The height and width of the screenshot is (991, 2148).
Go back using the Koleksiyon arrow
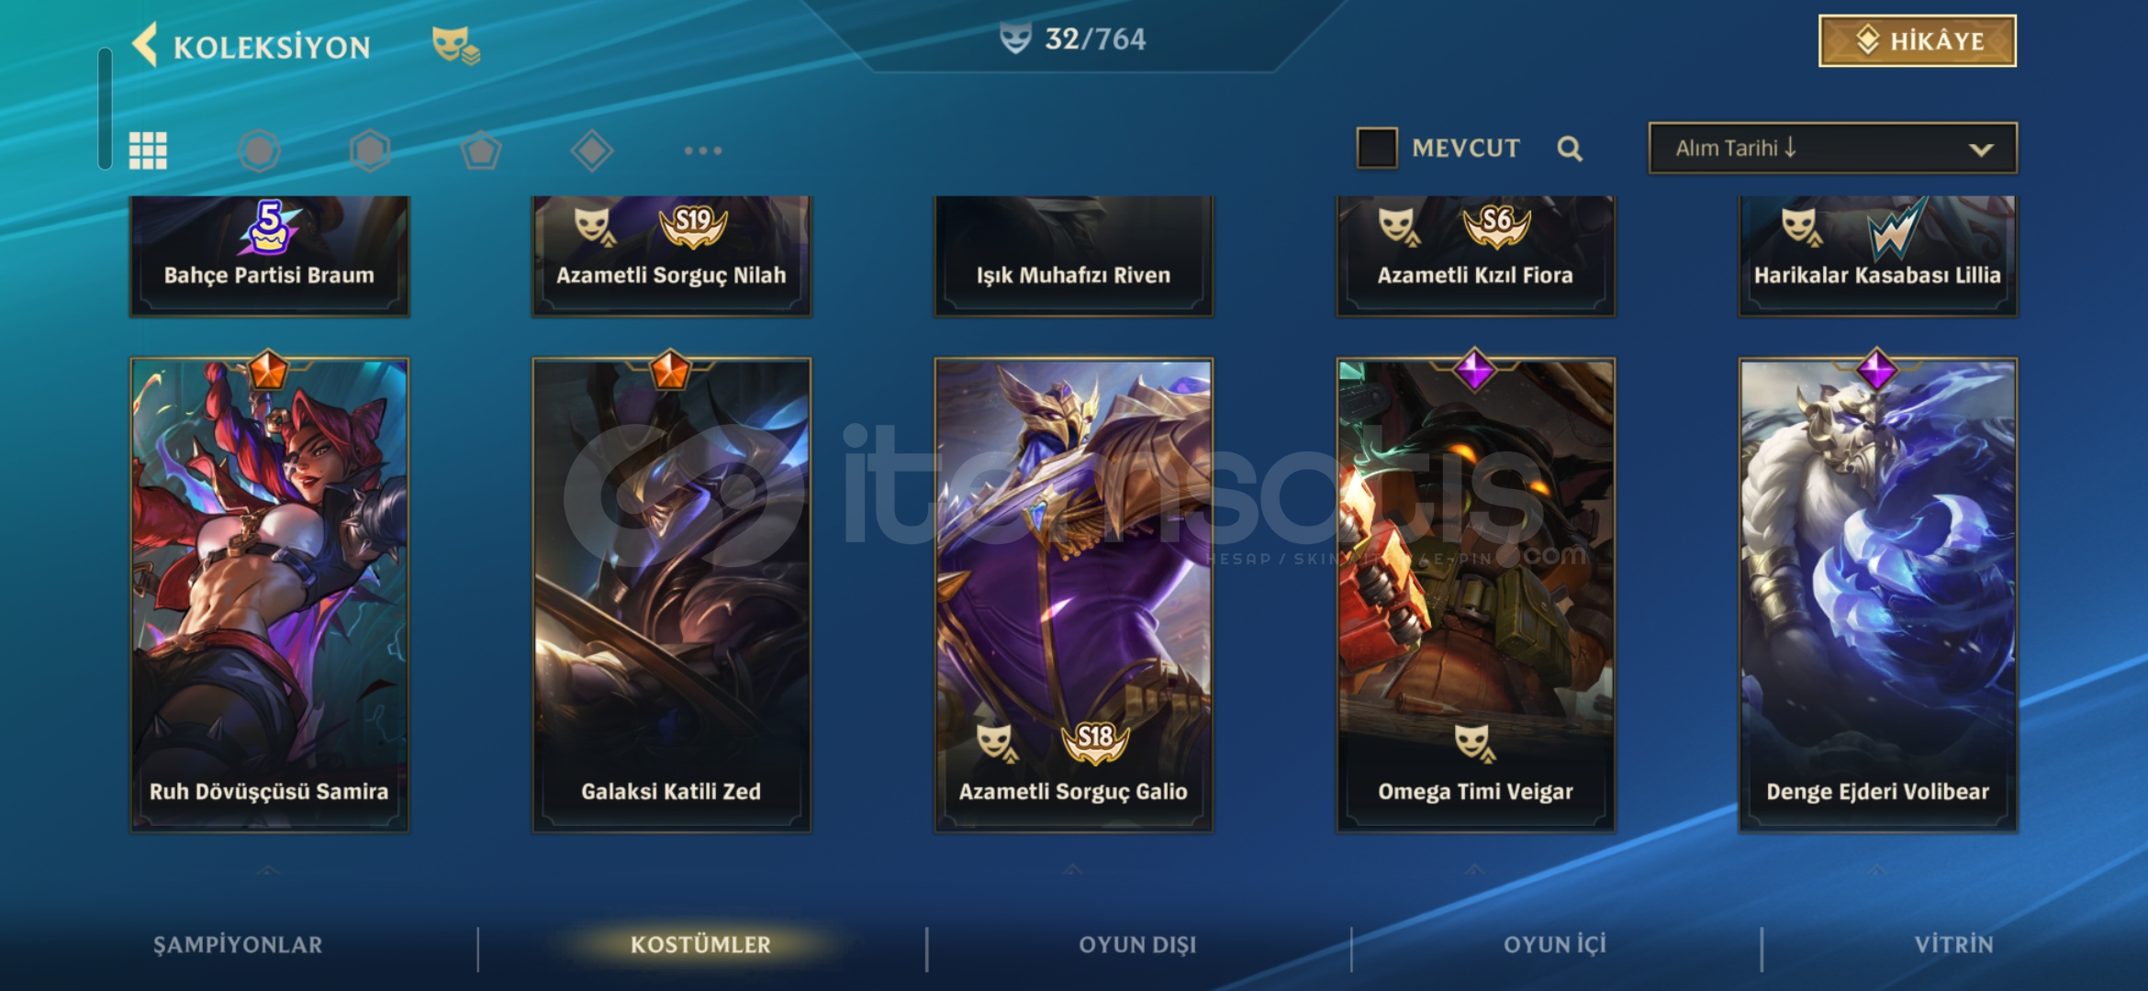coord(145,44)
